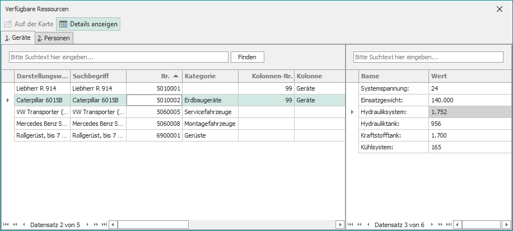513x231 pixels.
Task: Jump to last record in details navigator
Action: pyautogui.click(x=449, y=224)
